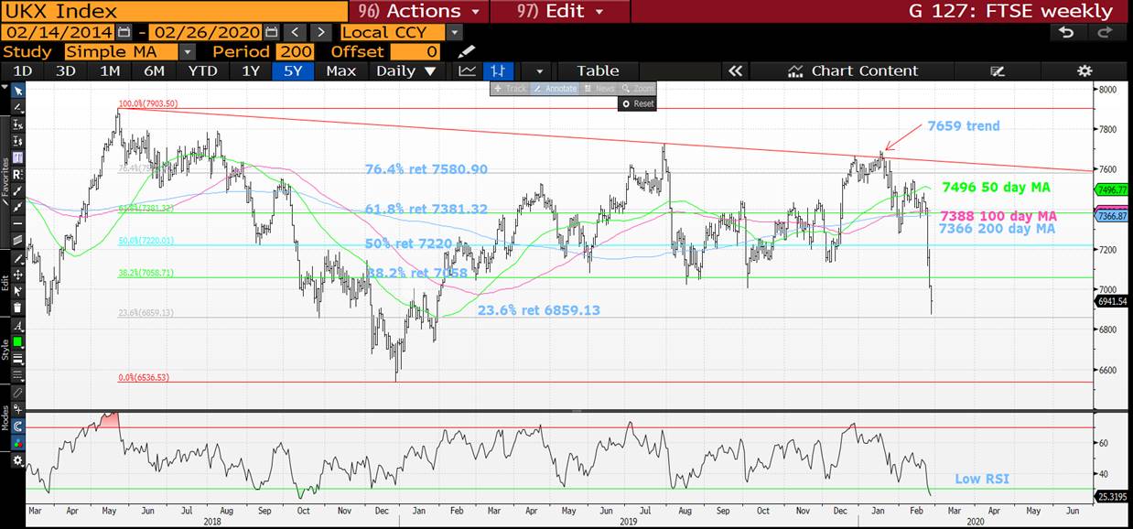Viewport: 1133px width, 529px height.
Task: Open the start date calendar picker
Action: pos(124,32)
